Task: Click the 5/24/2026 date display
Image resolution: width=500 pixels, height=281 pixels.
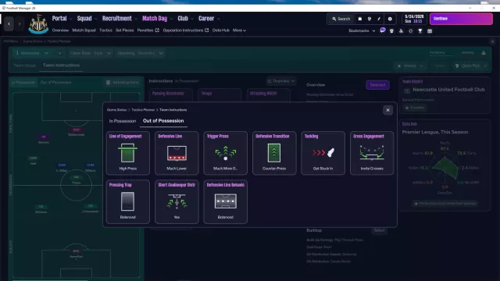Action: click(x=414, y=19)
